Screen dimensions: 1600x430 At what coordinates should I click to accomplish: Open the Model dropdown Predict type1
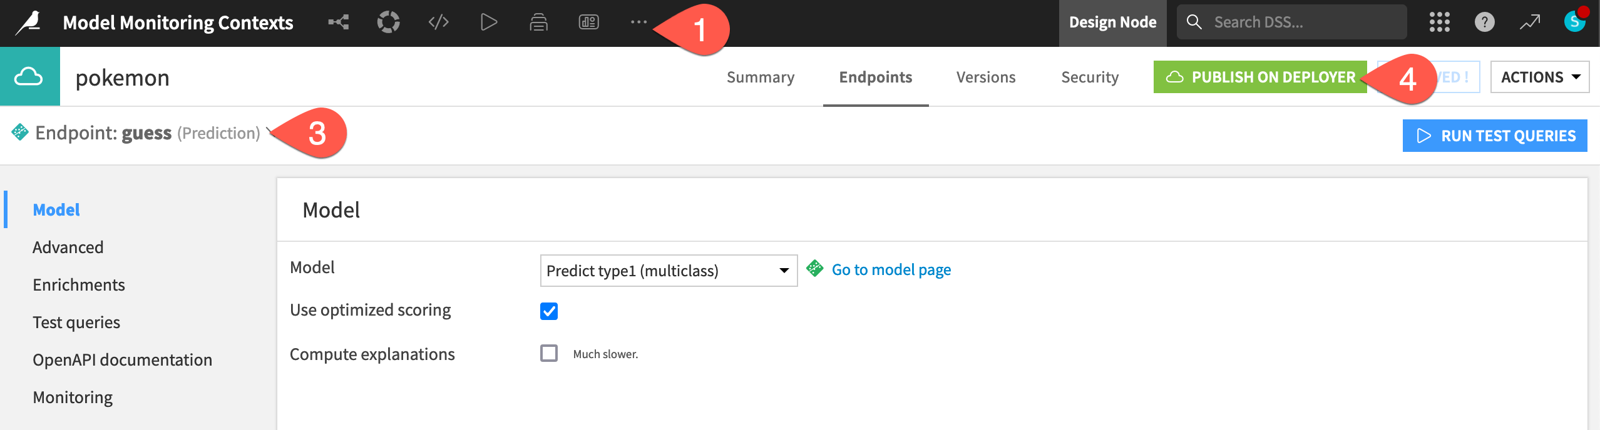(669, 271)
